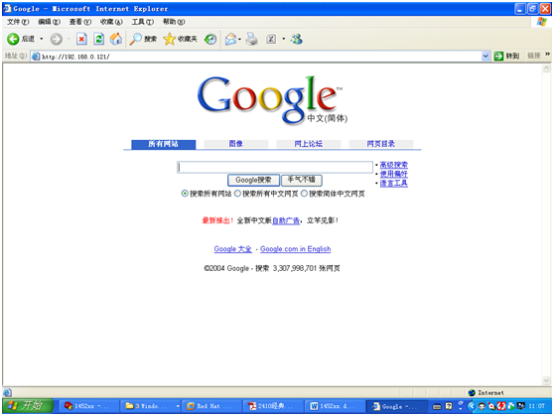Click the scrollbar down arrow
This screenshot has height=416, width=554.
(x=546, y=380)
